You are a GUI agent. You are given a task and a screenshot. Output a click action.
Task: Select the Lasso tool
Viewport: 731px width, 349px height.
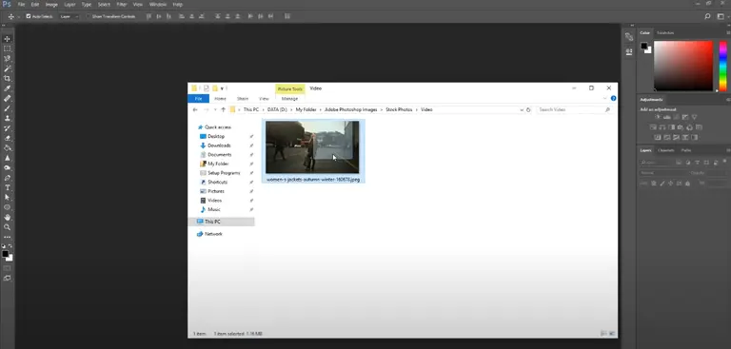7,59
